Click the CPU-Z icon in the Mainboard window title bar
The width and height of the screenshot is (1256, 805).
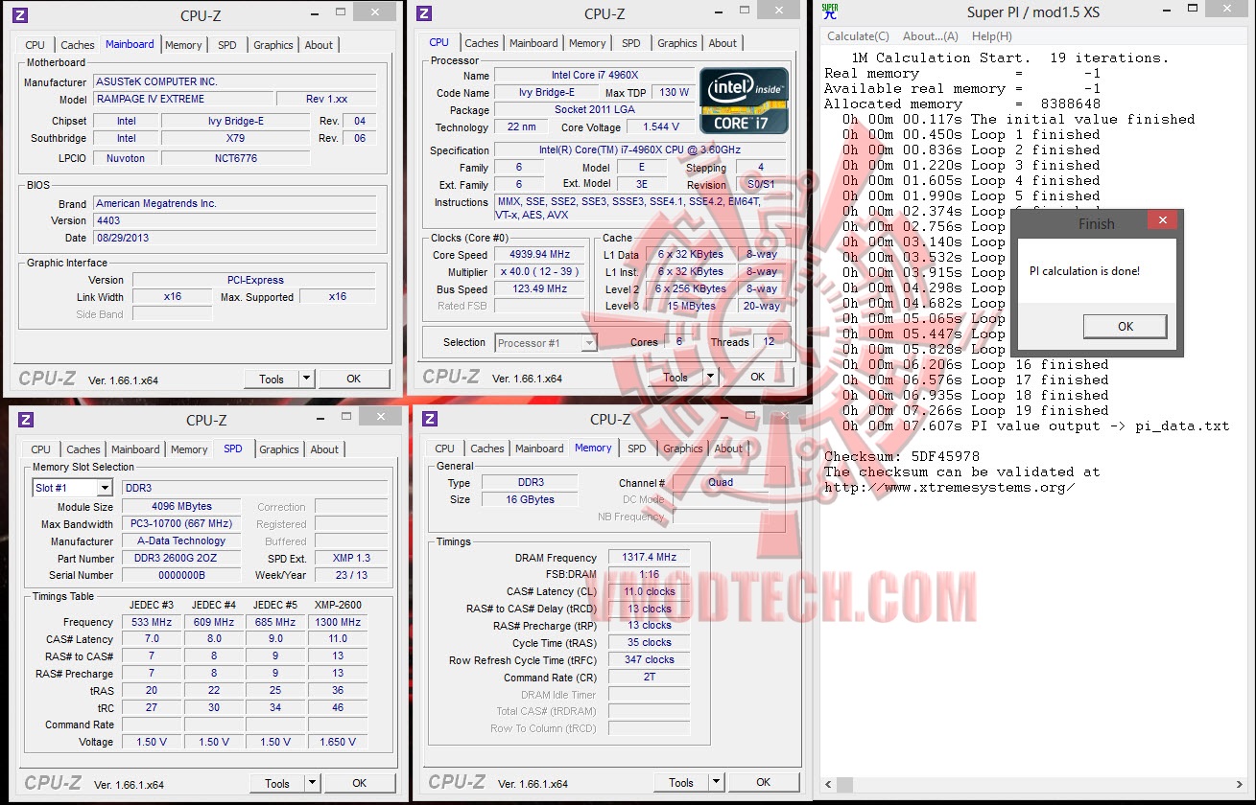[x=21, y=14]
